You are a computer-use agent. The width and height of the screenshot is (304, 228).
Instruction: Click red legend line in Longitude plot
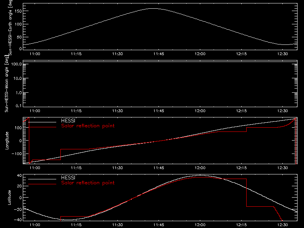(x=42, y=127)
